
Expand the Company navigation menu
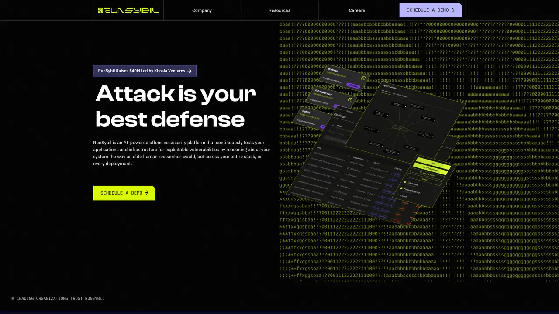202,10
